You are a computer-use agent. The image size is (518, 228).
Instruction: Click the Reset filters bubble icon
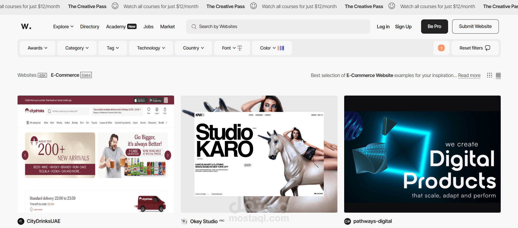487,48
